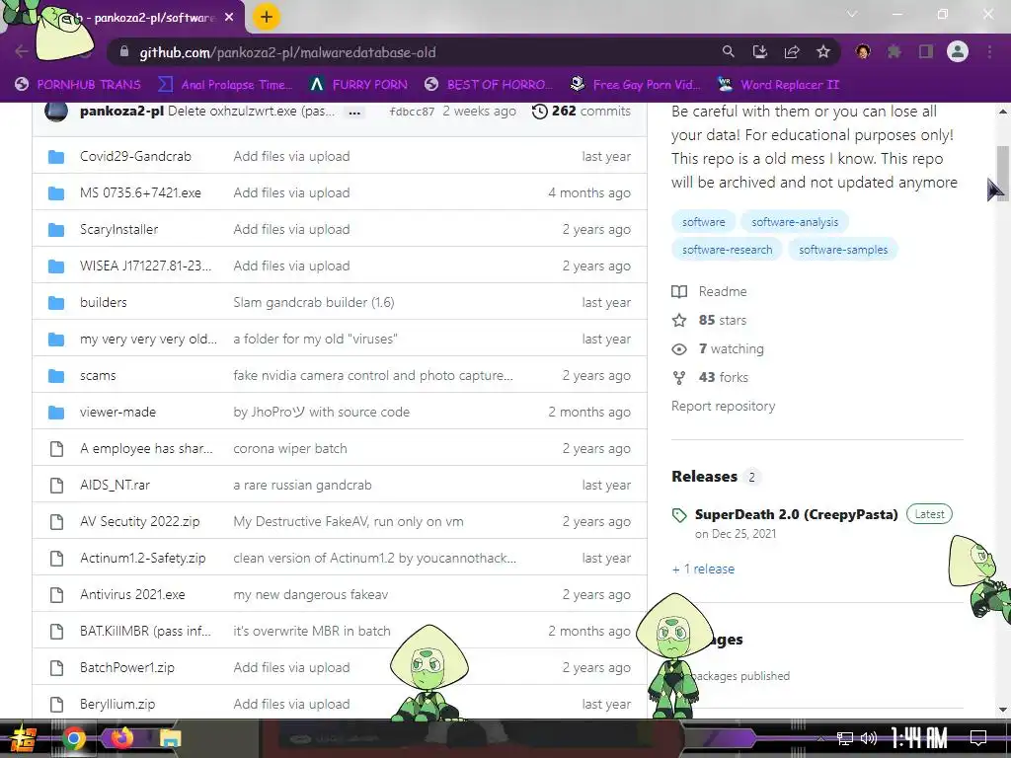Open the Start menu button in the taskbar
This screenshot has width=1011, height=758.
[x=23, y=738]
